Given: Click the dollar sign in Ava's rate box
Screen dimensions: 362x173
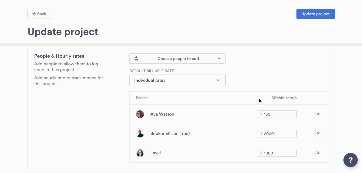Looking at the screenshot, I should [x=261, y=114].
